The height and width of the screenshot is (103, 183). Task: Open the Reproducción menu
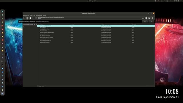pos(26,15)
